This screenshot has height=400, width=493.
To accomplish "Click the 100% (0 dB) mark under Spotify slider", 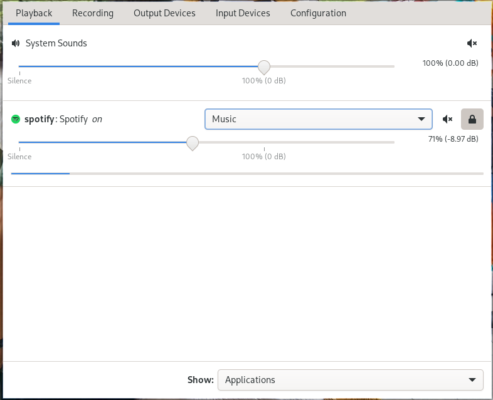I will 264,156.
